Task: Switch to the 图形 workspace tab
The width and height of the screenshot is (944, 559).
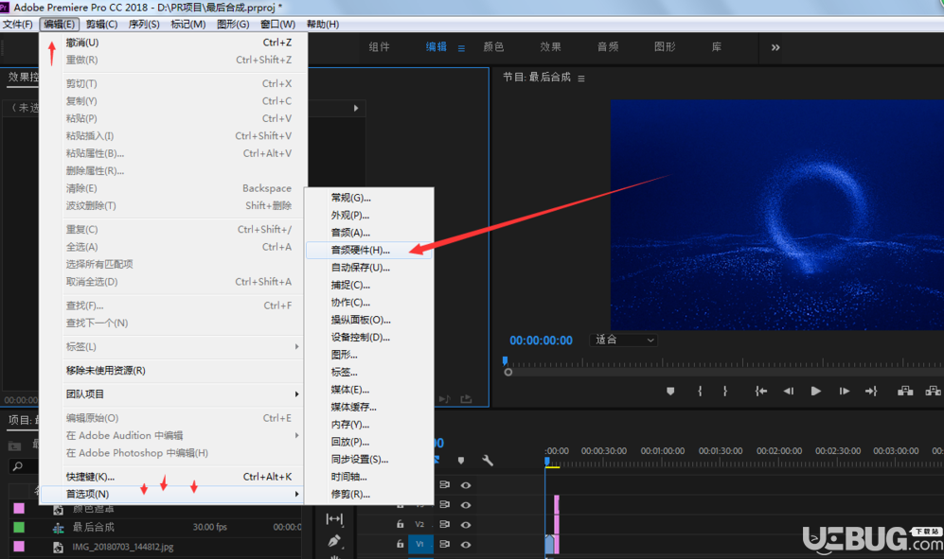Action: click(665, 47)
